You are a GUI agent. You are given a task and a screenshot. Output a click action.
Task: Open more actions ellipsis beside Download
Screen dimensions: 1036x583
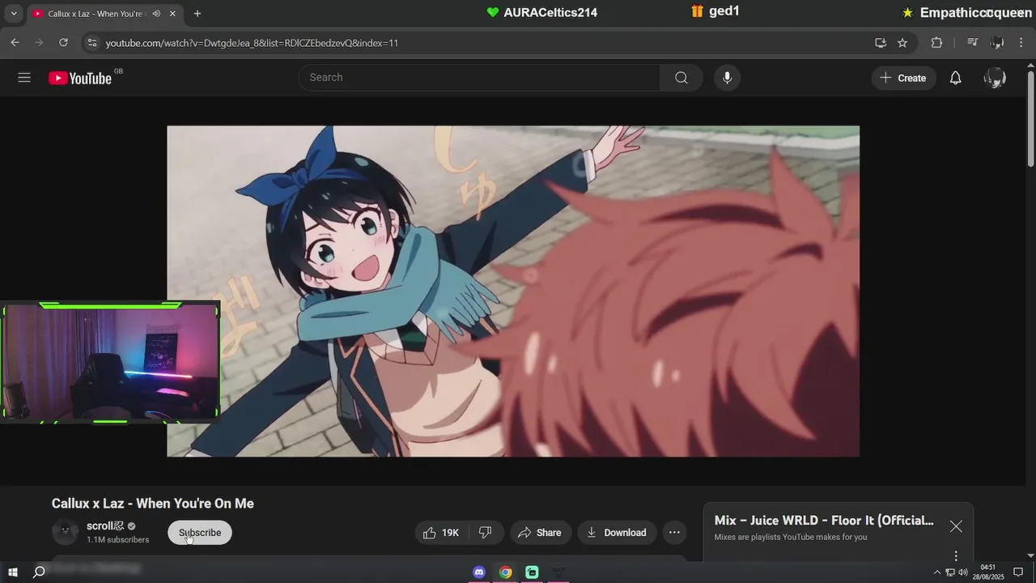click(674, 532)
